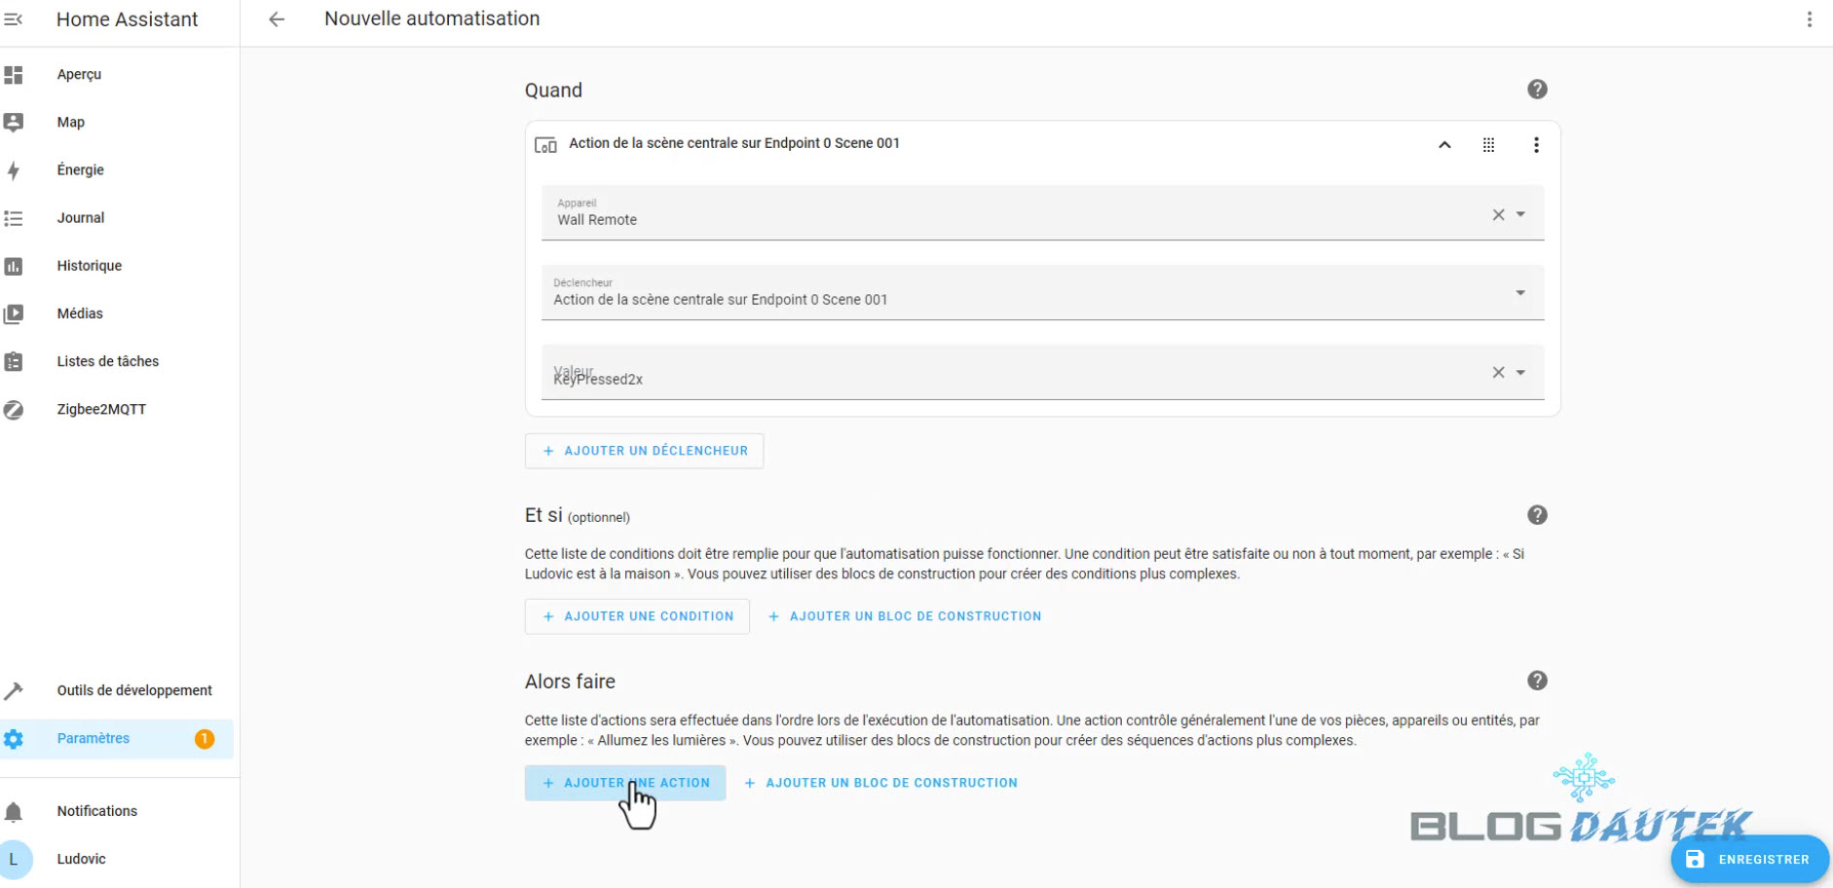Viewport: 1833px width, 888px height.
Task: Clear the Wall Remote device selection
Action: [1498, 214]
